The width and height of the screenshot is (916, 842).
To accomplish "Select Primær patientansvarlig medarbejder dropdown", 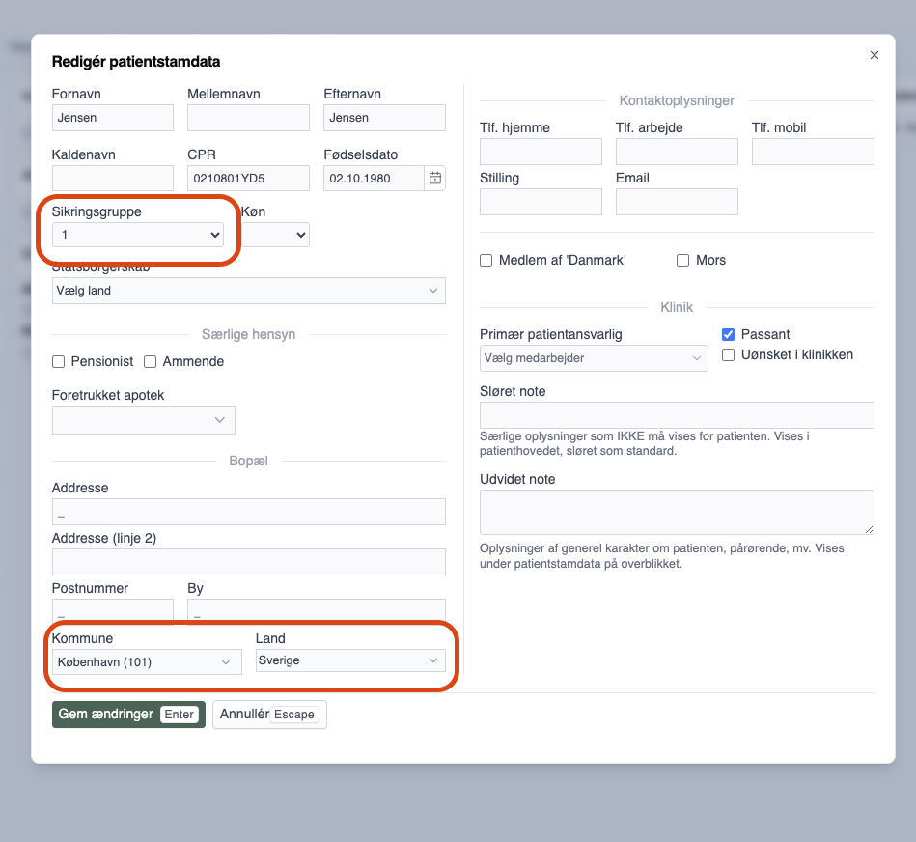I will tap(594, 358).
